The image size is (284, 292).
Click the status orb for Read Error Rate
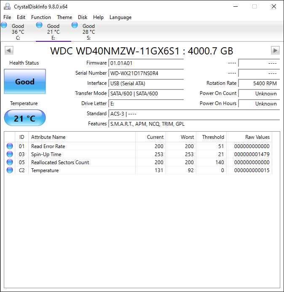tap(10, 146)
